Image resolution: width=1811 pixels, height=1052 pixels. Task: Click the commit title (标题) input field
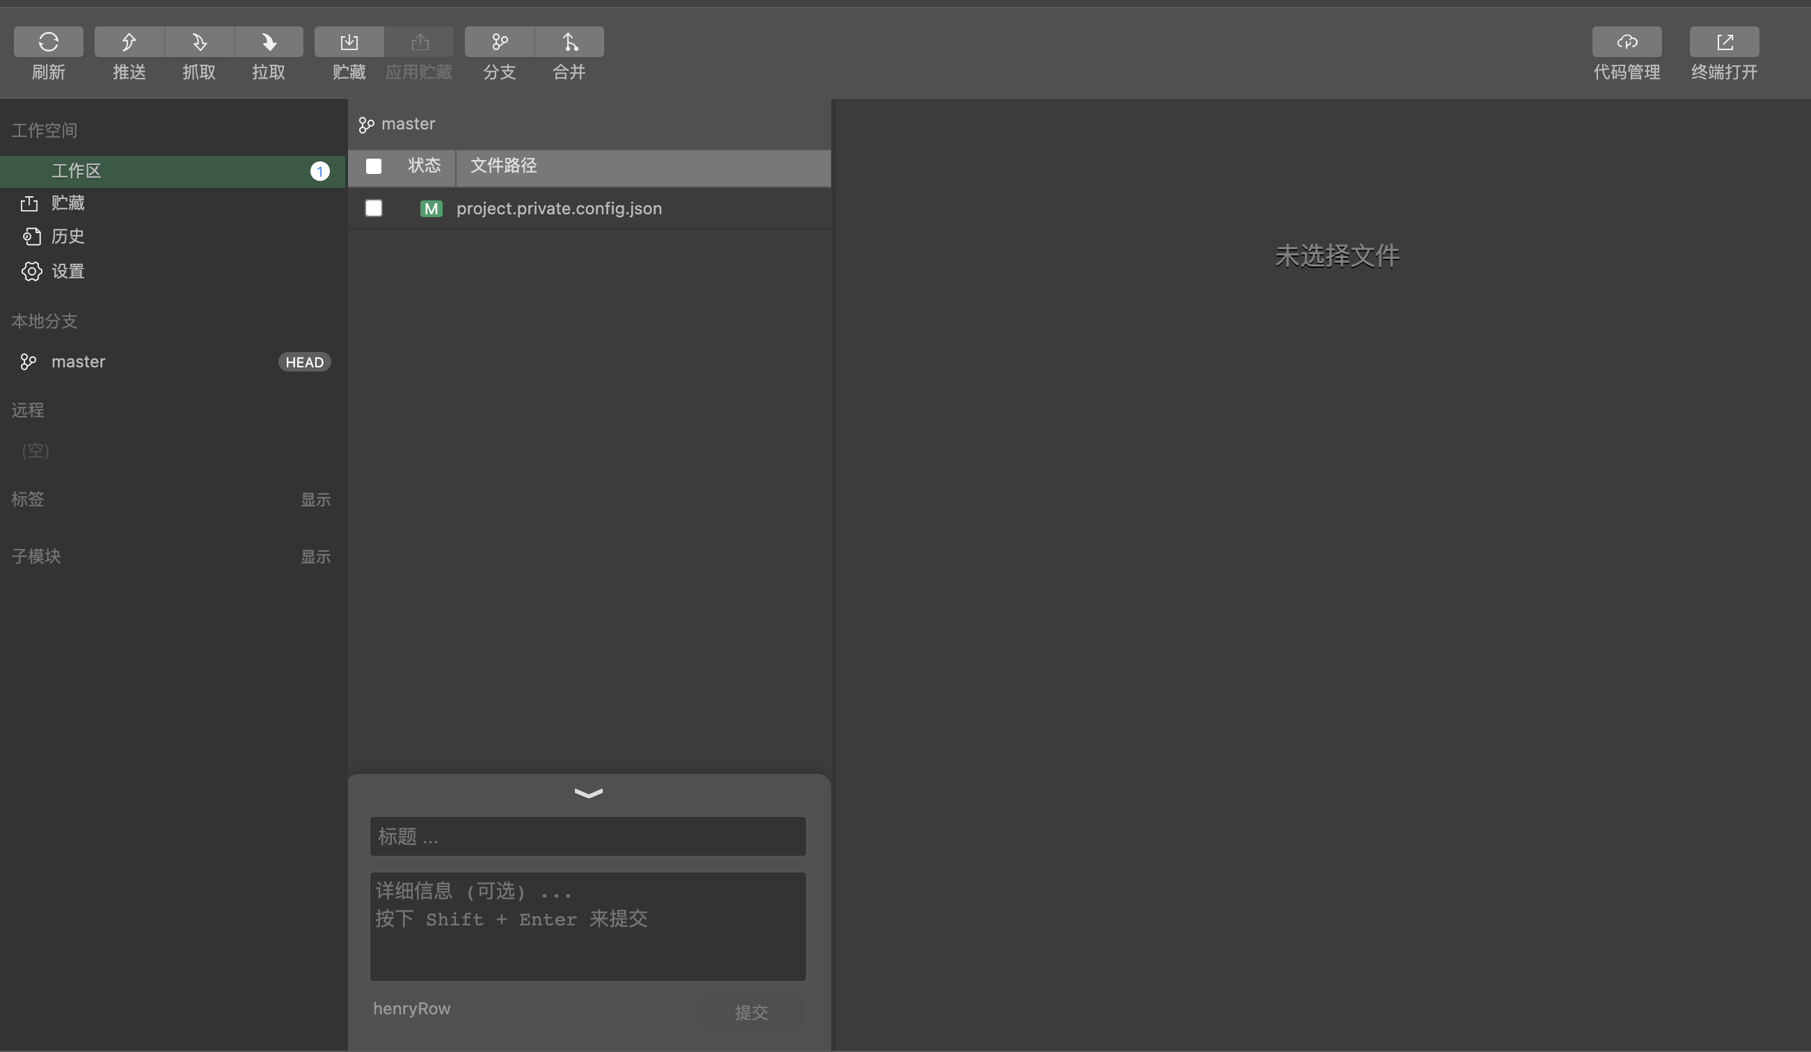(587, 836)
